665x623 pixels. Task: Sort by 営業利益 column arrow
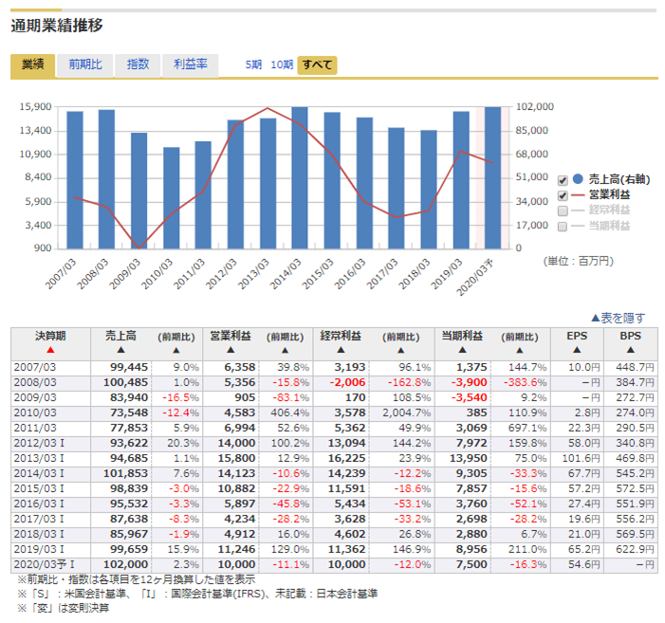pos(231,350)
